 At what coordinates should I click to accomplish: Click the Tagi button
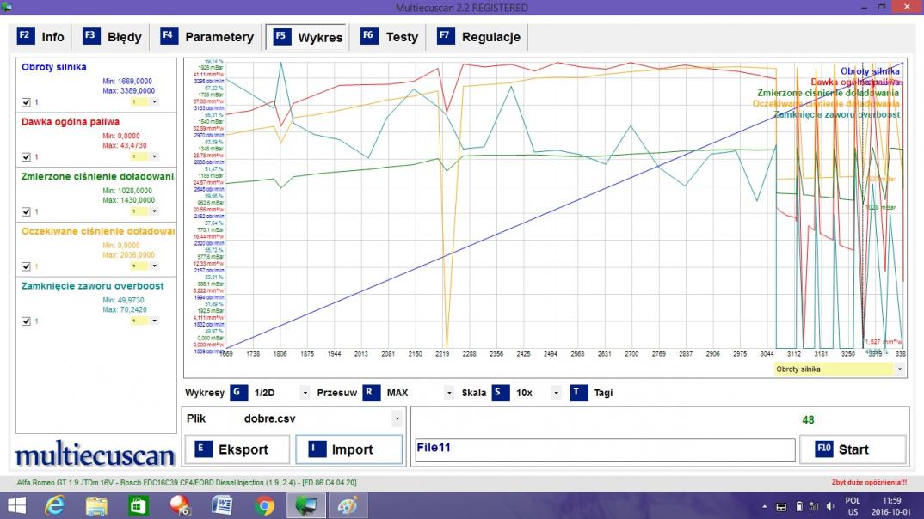click(x=592, y=393)
